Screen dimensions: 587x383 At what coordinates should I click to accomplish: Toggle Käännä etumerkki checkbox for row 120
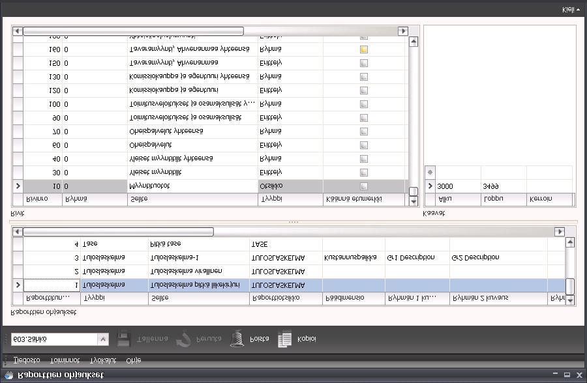[363, 91]
